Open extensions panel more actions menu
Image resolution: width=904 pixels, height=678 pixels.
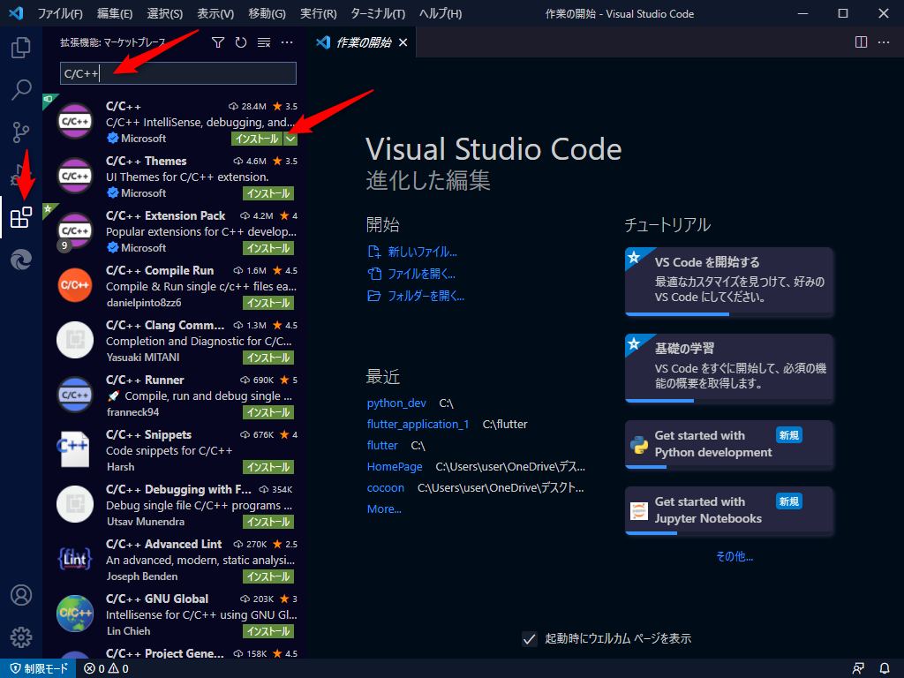287,42
